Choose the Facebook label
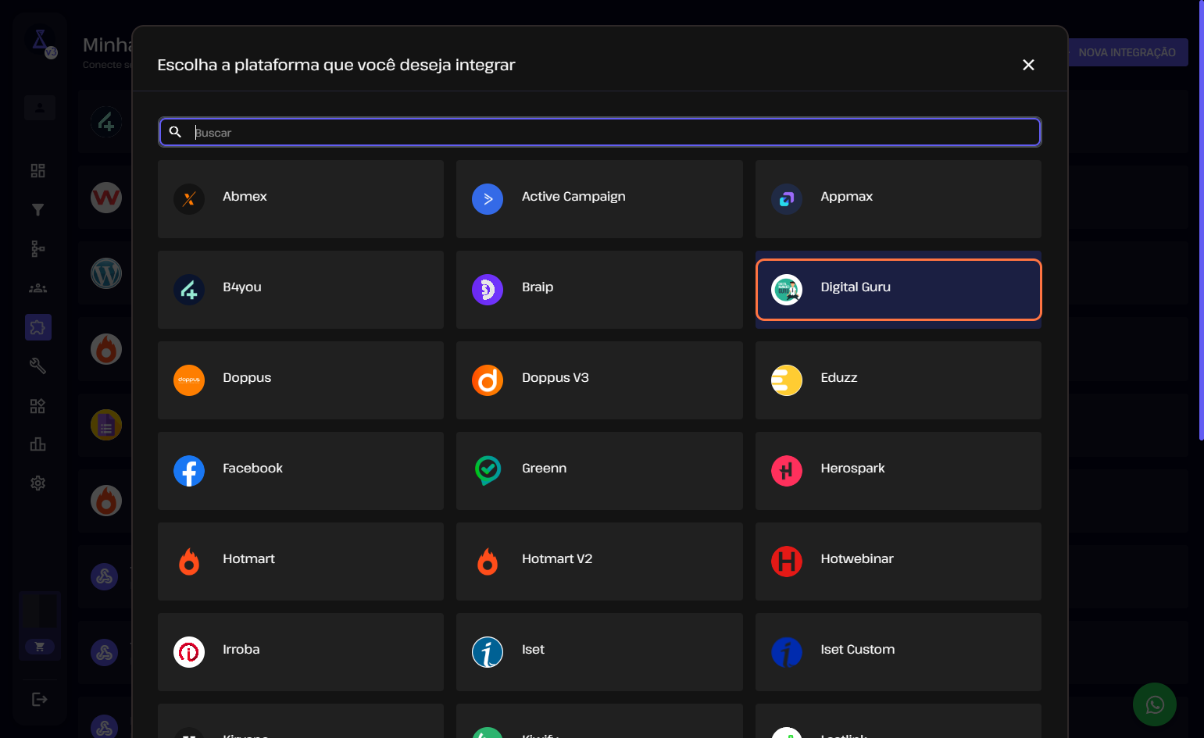 pos(252,469)
